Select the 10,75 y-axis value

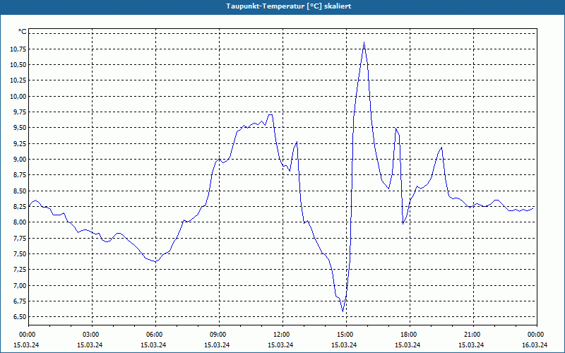coord(18,49)
